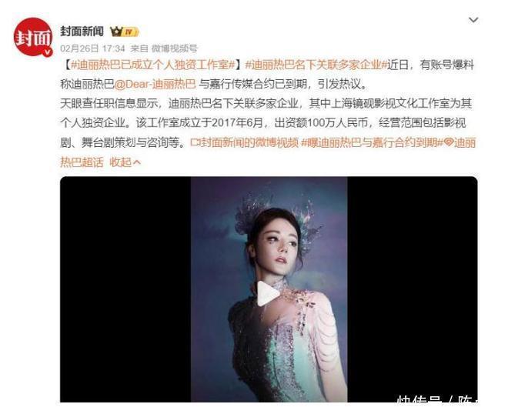Open the 封面新闻 account name
Image resolution: width=508 pixels, height=414 pixels.
(x=82, y=32)
